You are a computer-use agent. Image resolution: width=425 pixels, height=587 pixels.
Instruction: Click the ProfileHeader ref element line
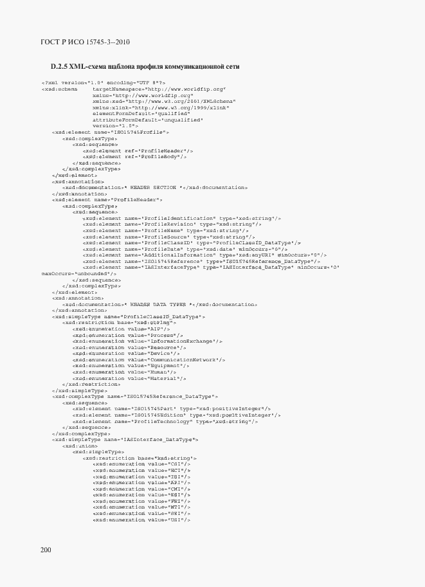[x=138, y=151]
